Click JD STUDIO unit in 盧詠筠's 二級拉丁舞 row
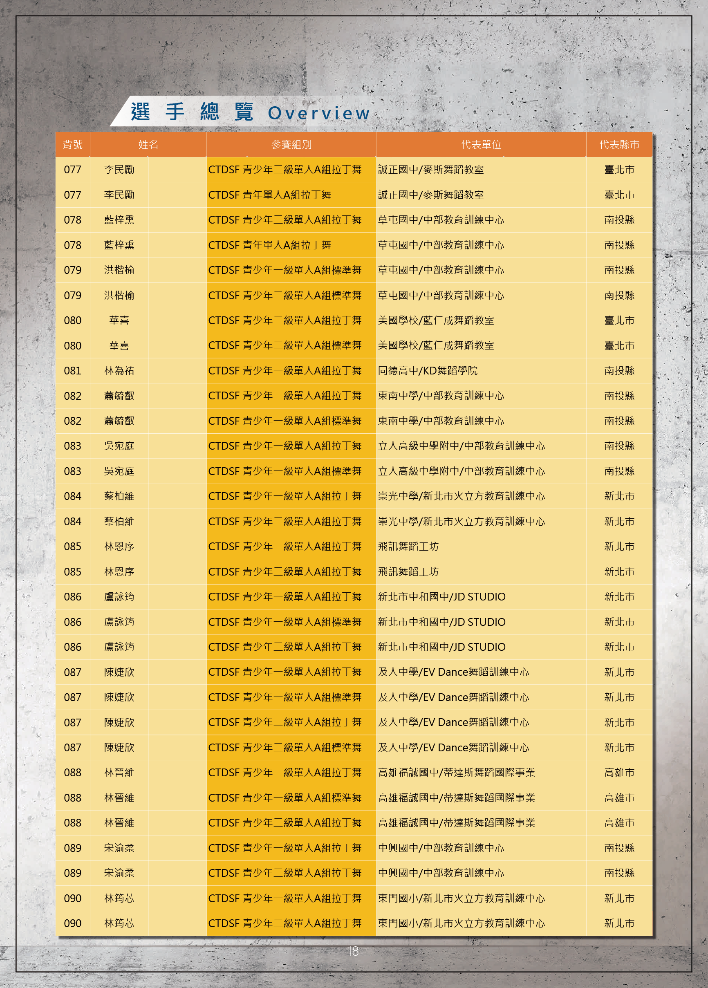Image resolution: width=708 pixels, height=988 pixels. pos(441,647)
